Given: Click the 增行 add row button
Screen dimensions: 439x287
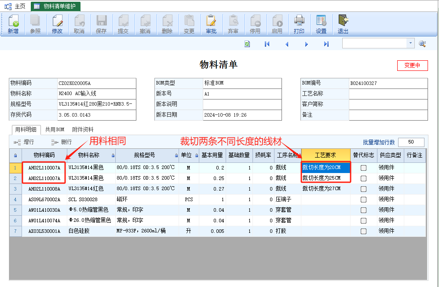Looking at the screenshot, I should tap(24, 142).
